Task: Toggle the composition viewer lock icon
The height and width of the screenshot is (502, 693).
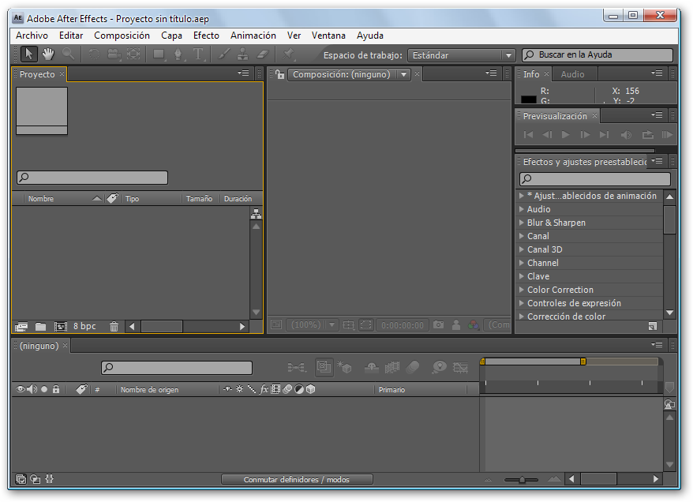Action: [x=279, y=74]
